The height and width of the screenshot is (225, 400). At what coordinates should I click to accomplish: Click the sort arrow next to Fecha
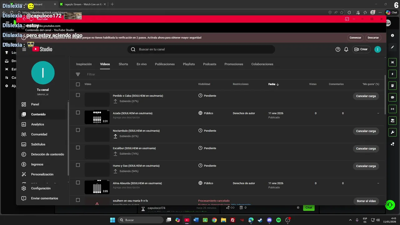(277, 84)
